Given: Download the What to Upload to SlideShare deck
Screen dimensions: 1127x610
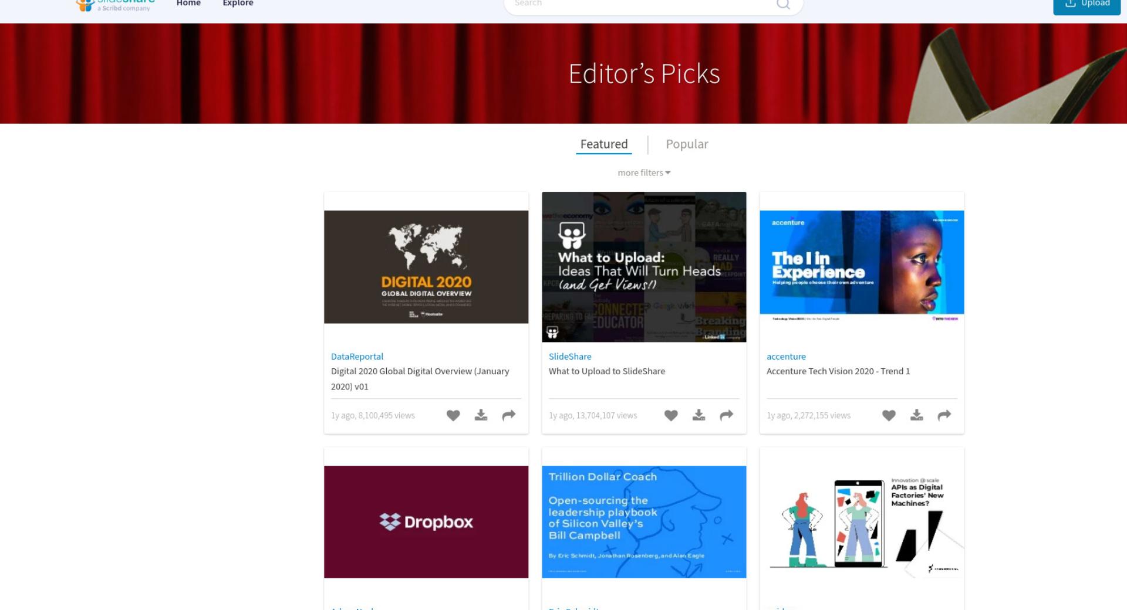Looking at the screenshot, I should (x=699, y=415).
